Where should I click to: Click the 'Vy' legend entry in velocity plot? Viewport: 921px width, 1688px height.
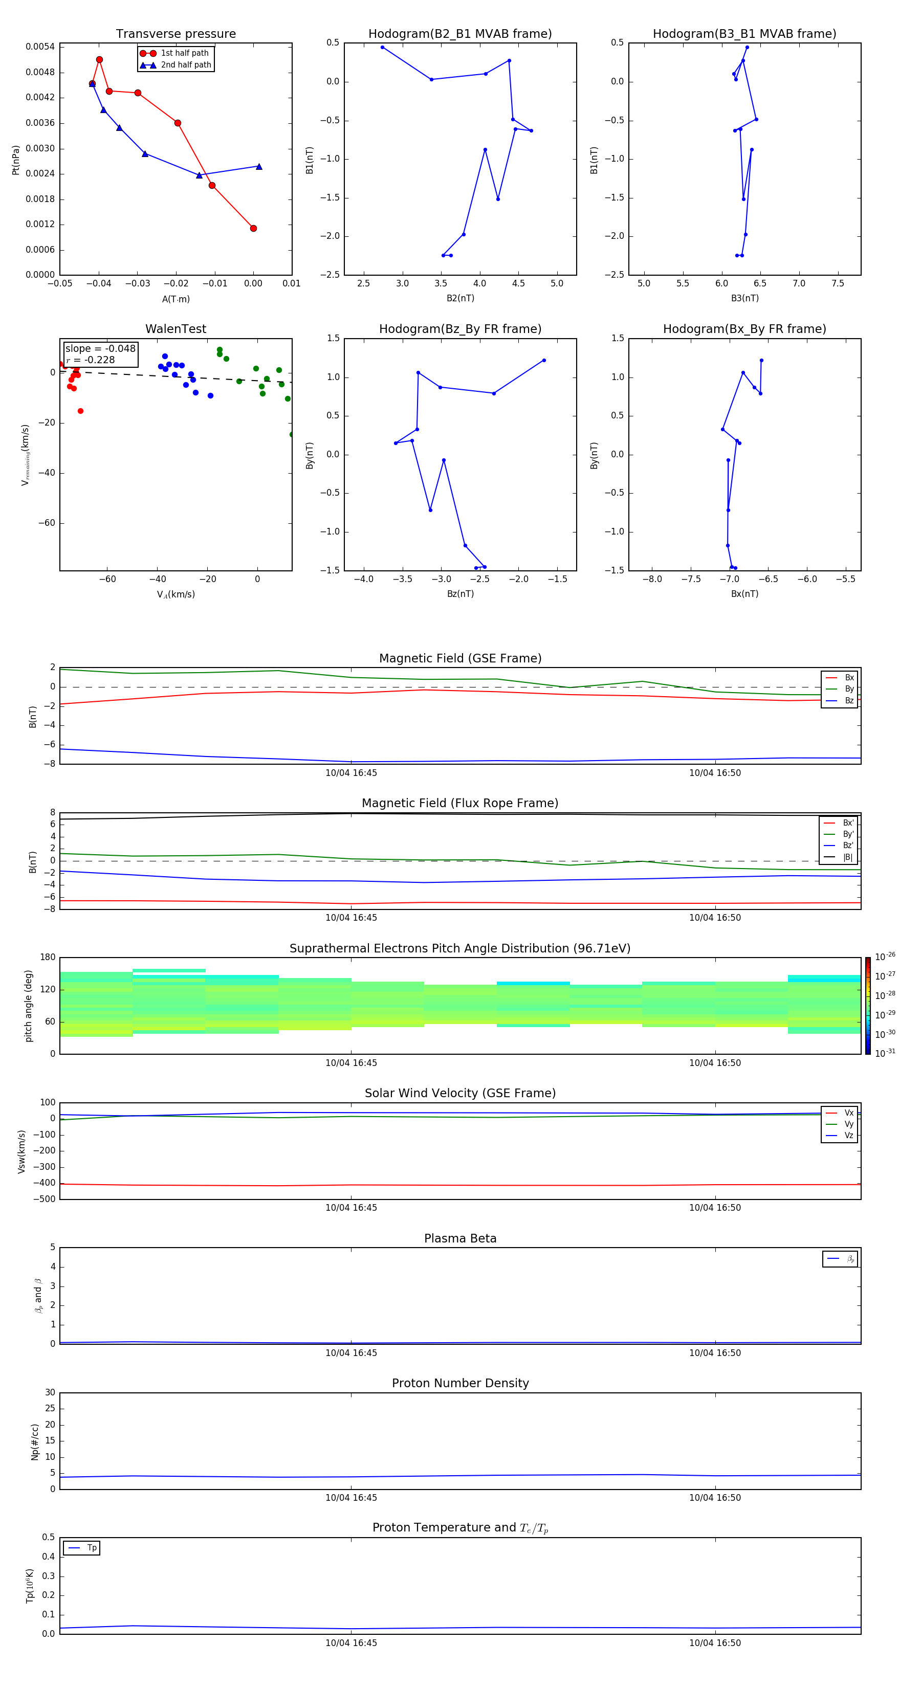click(840, 1124)
